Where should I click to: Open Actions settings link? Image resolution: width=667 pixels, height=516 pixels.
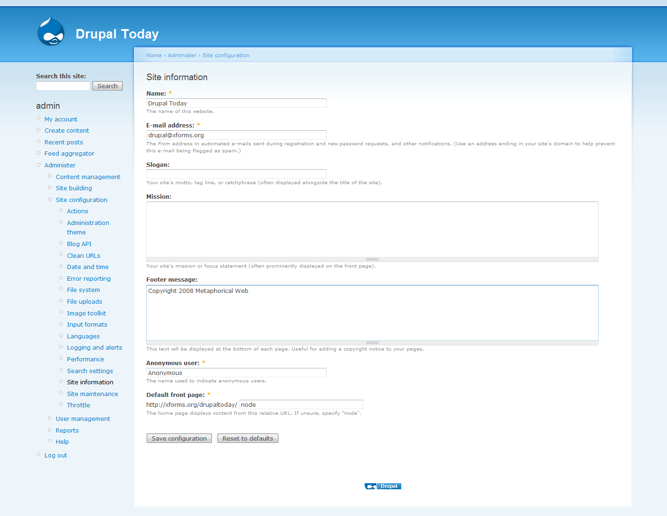(x=77, y=211)
